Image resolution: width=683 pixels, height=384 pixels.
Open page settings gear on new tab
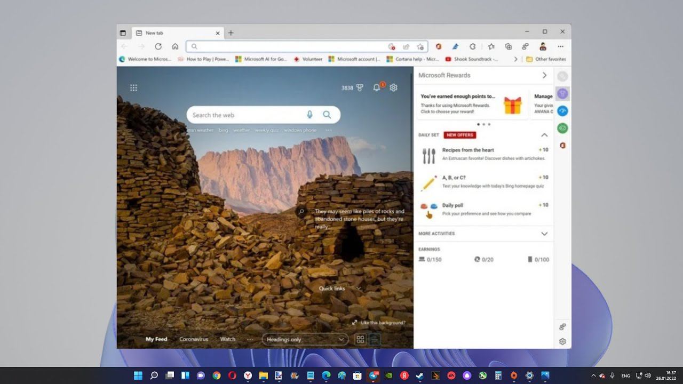pyautogui.click(x=393, y=87)
